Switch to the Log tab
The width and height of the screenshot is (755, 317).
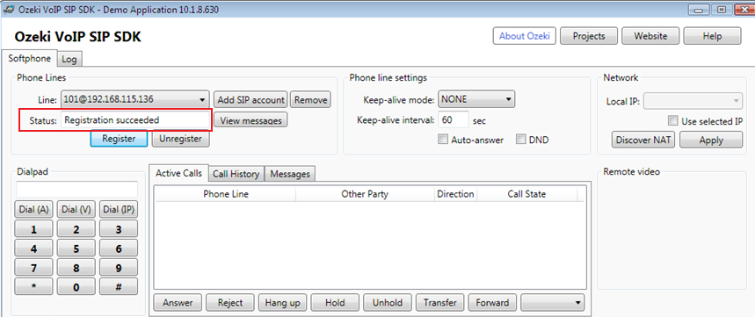(69, 59)
